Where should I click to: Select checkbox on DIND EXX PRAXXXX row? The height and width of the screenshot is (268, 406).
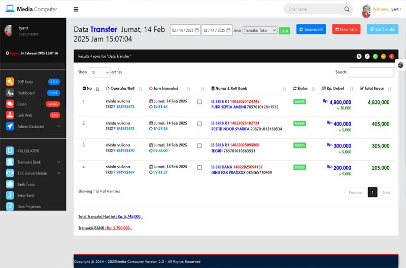click(x=199, y=167)
